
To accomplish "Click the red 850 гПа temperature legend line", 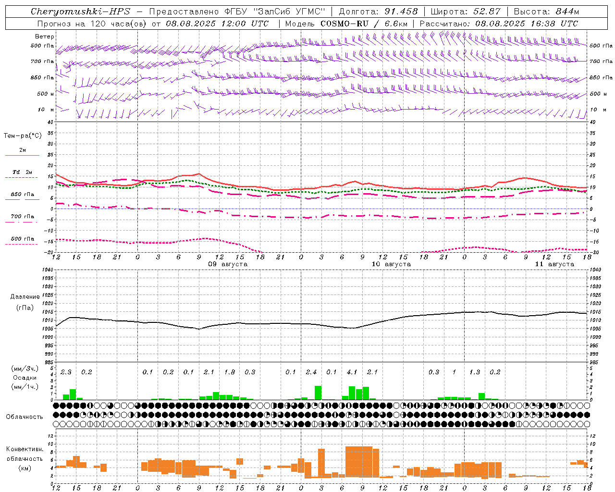I will pyautogui.click(x=22, y=199).
